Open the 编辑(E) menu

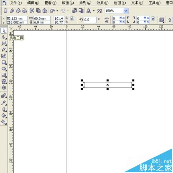pos(33,3)
